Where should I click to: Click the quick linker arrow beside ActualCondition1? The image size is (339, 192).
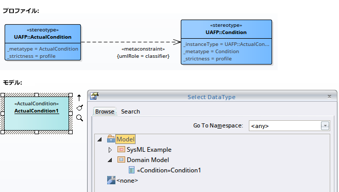(79, 98)
